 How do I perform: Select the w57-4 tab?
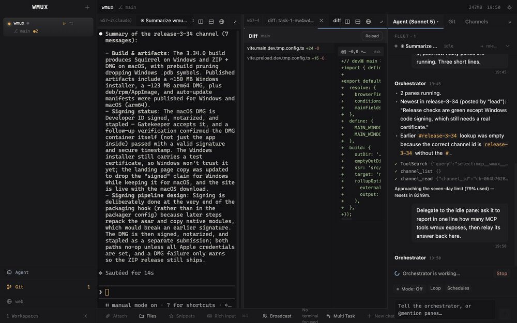253,21
